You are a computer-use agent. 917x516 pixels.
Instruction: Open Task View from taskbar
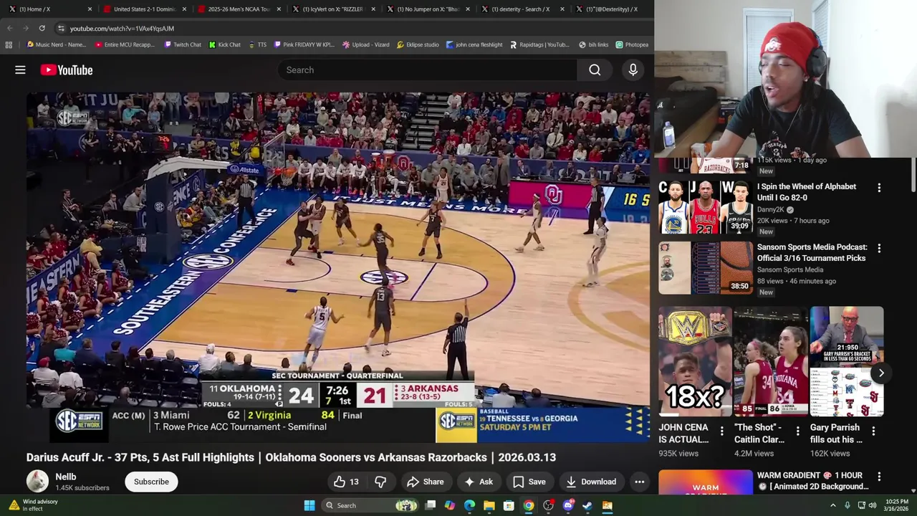[x=431, y=505]
